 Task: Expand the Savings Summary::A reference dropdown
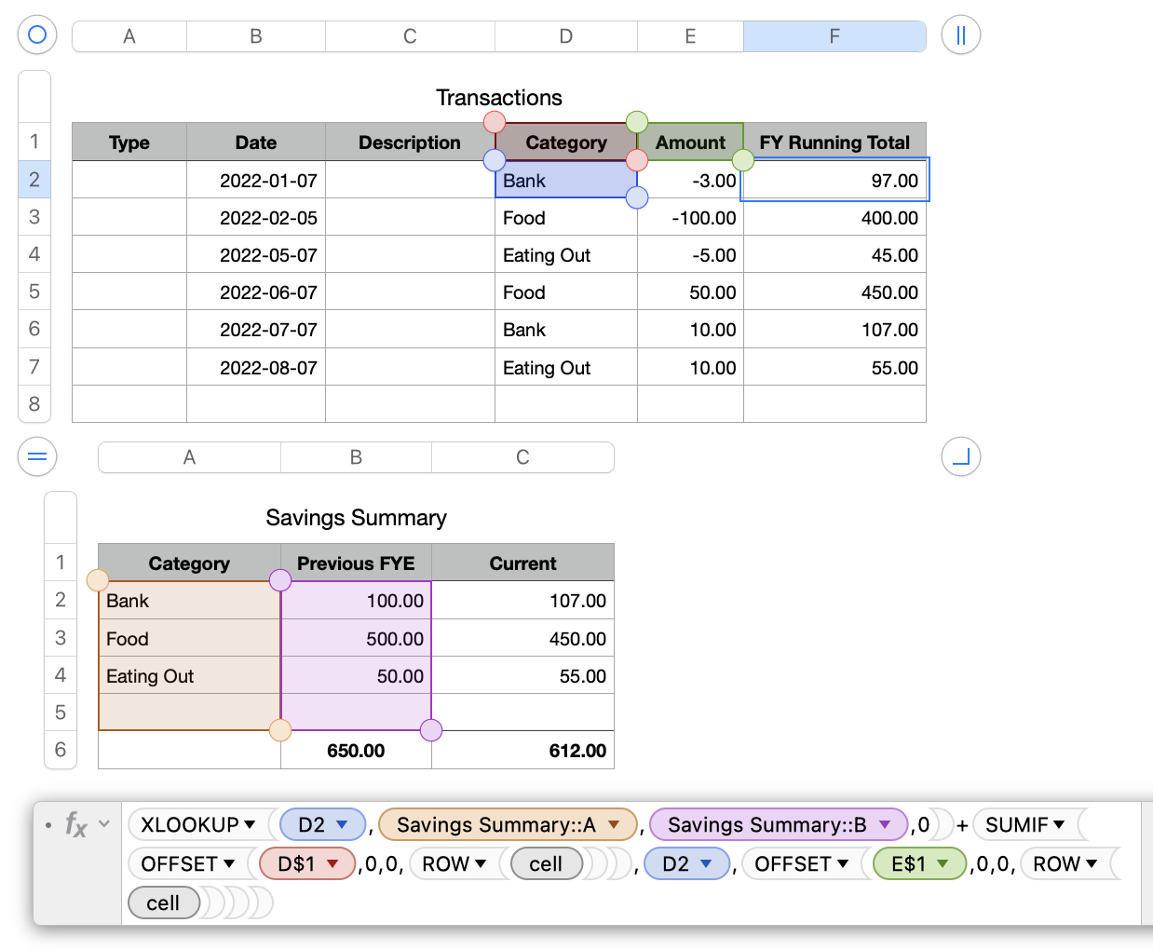[614, 824]
